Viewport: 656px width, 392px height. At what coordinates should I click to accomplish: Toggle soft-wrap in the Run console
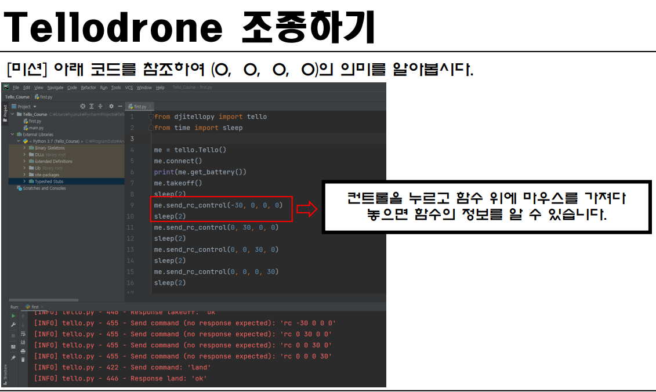23,334
